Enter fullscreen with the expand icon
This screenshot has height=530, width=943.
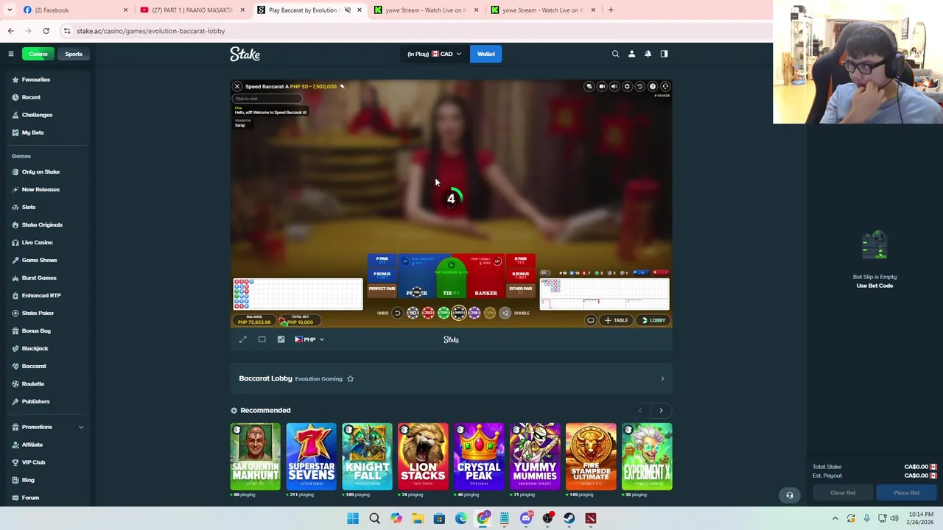(x=243, y=339)
